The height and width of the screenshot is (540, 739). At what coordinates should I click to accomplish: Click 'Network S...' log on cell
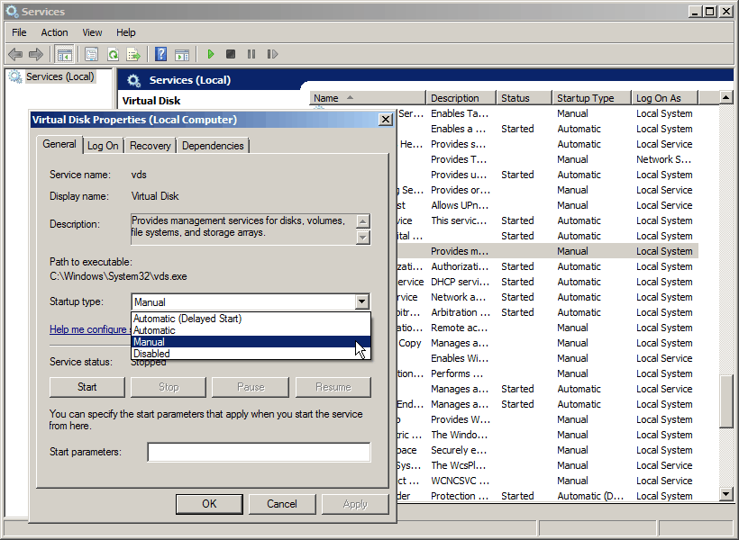click(663, 159)
